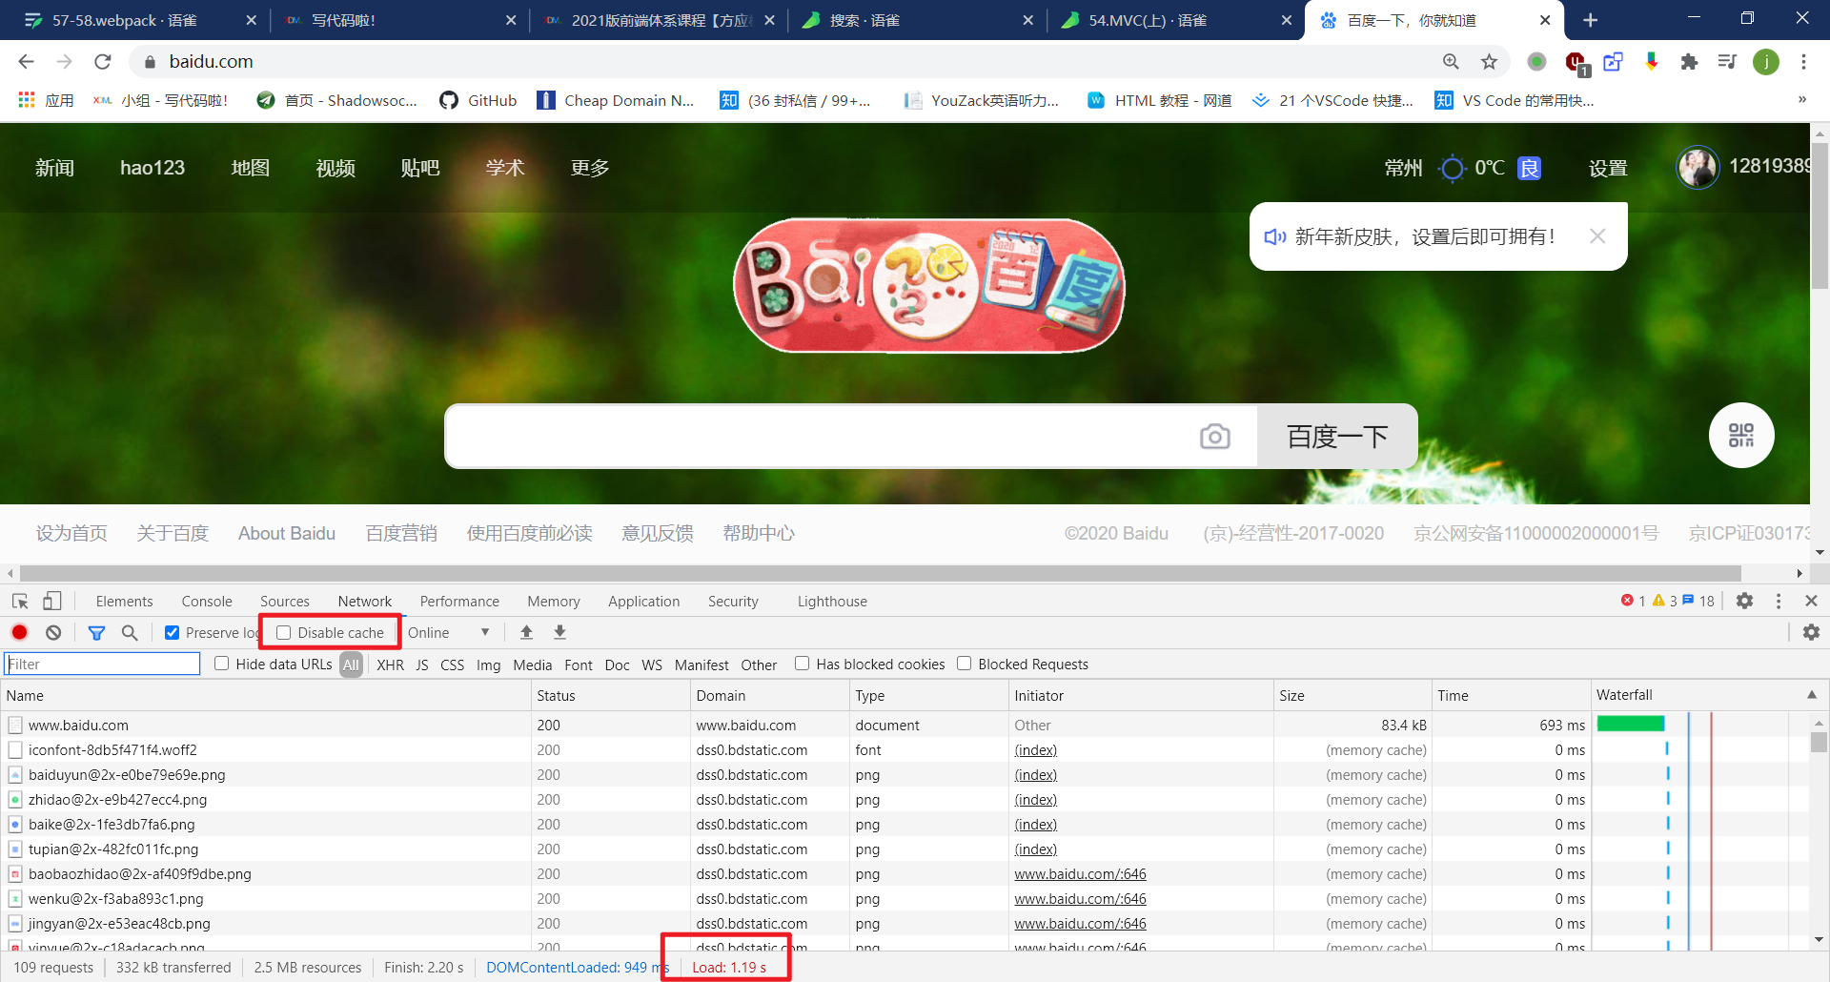Switch to the Performance tab
Image resolution: width=1830 pixels, height=982 pixels.
tap(459, 601)
